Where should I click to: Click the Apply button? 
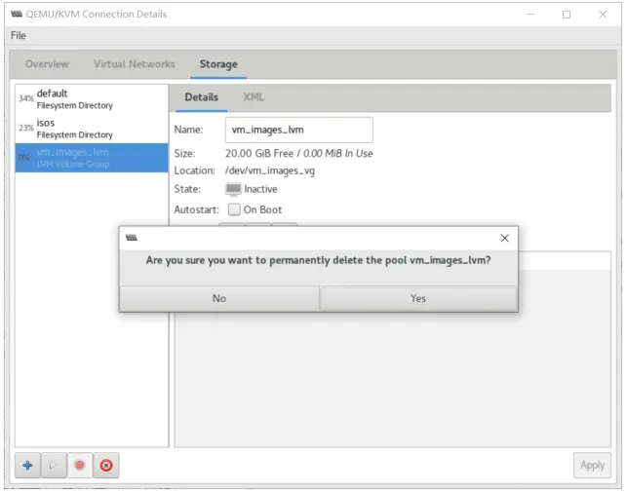[x=592, y=466]
